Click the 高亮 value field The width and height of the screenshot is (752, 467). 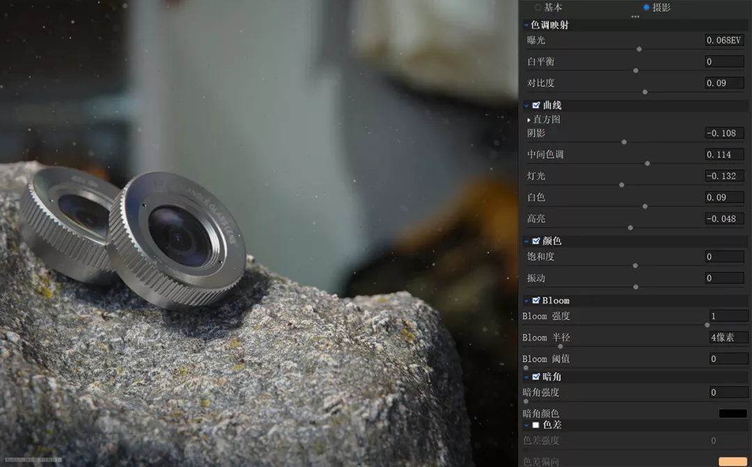[x=724, y=218]
